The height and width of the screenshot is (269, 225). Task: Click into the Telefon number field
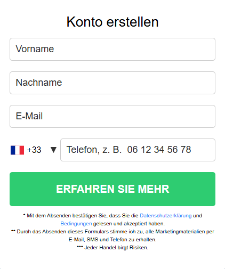[138, 150]
